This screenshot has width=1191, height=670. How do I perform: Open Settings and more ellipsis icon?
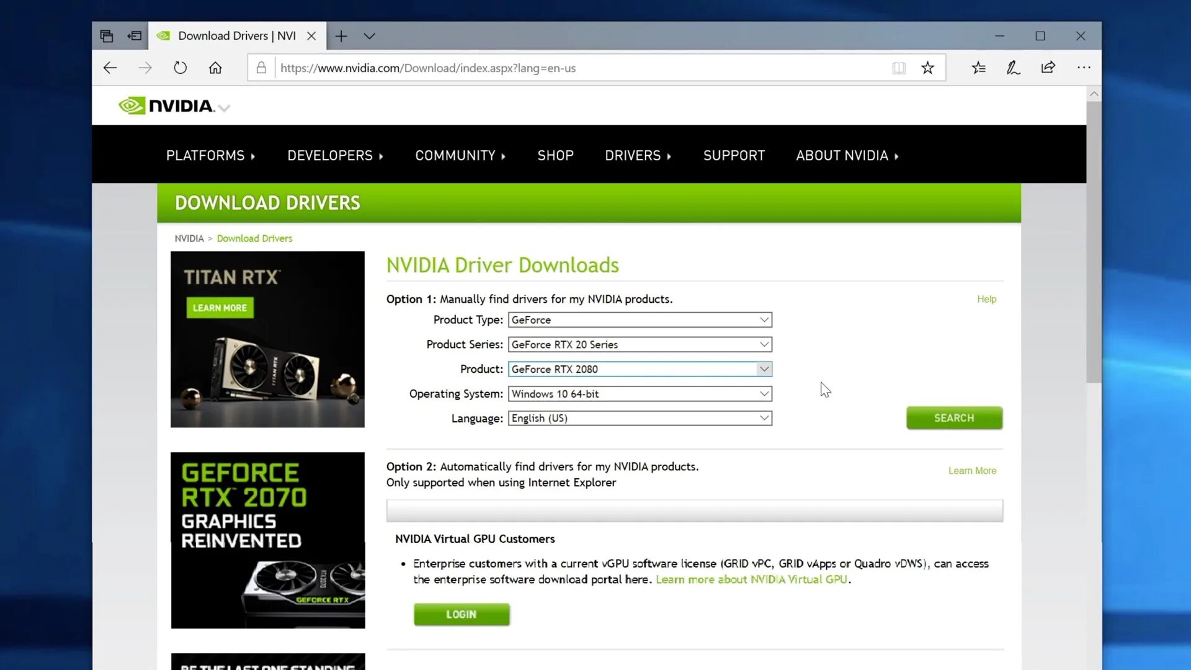coord(1084,68)
